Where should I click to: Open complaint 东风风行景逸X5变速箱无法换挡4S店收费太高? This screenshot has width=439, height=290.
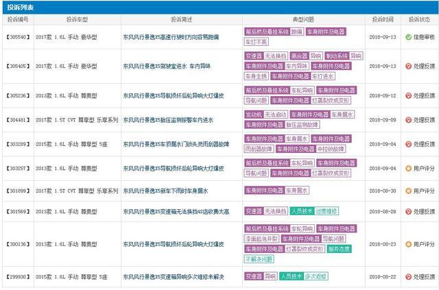click(176, 212)
